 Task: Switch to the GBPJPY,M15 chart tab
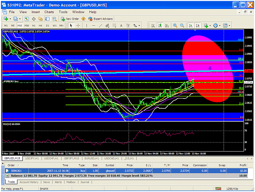click(x=71, y=158)
